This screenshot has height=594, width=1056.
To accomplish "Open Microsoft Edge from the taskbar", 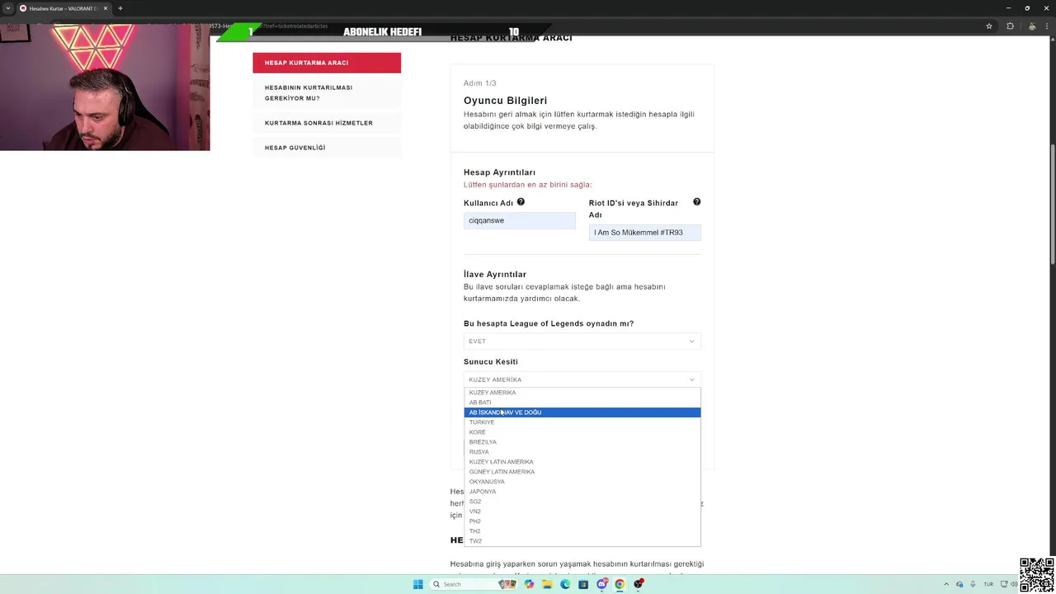I will pos(565,584).
